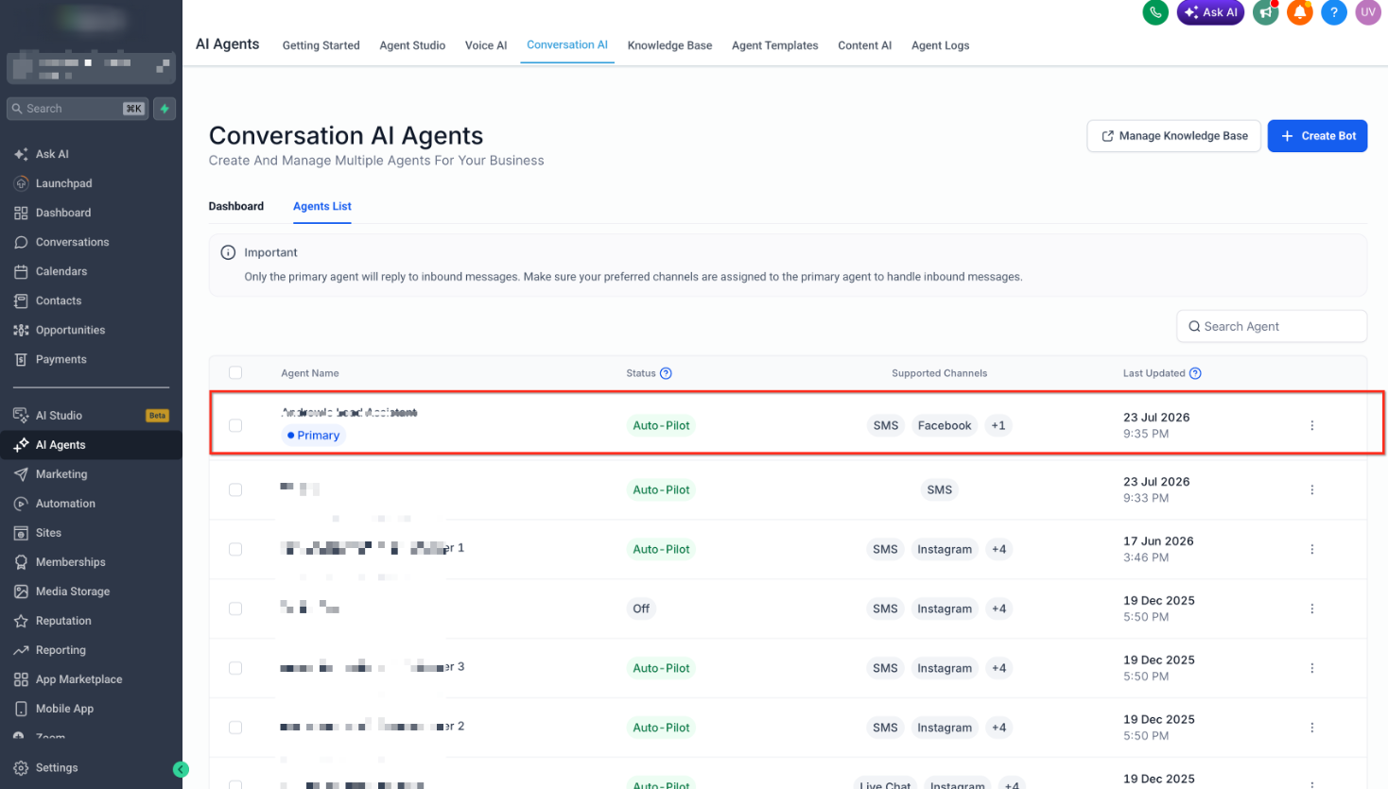The width and height of the screenshot is (1388, 789).
Task: Open the account switcher at sidebar top
Action: point(92,68)
